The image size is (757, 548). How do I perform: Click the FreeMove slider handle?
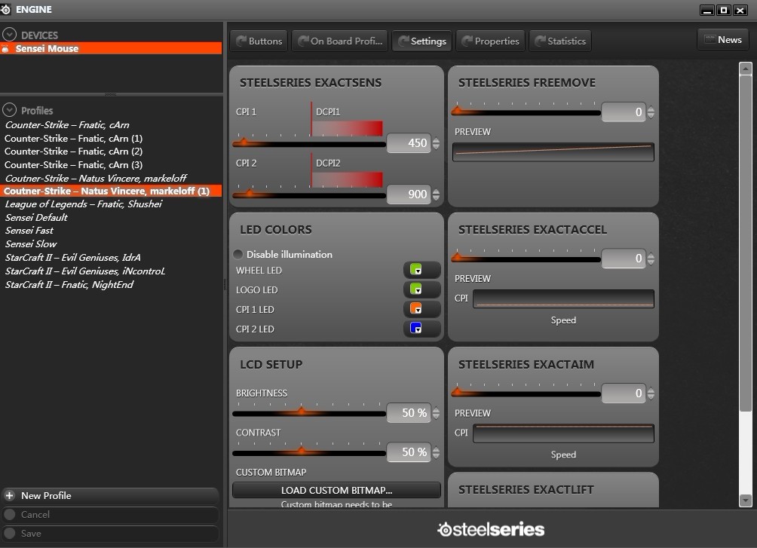[457, 111]
